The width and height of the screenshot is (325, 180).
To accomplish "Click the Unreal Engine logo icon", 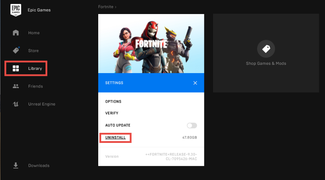I will coord(16,104).
